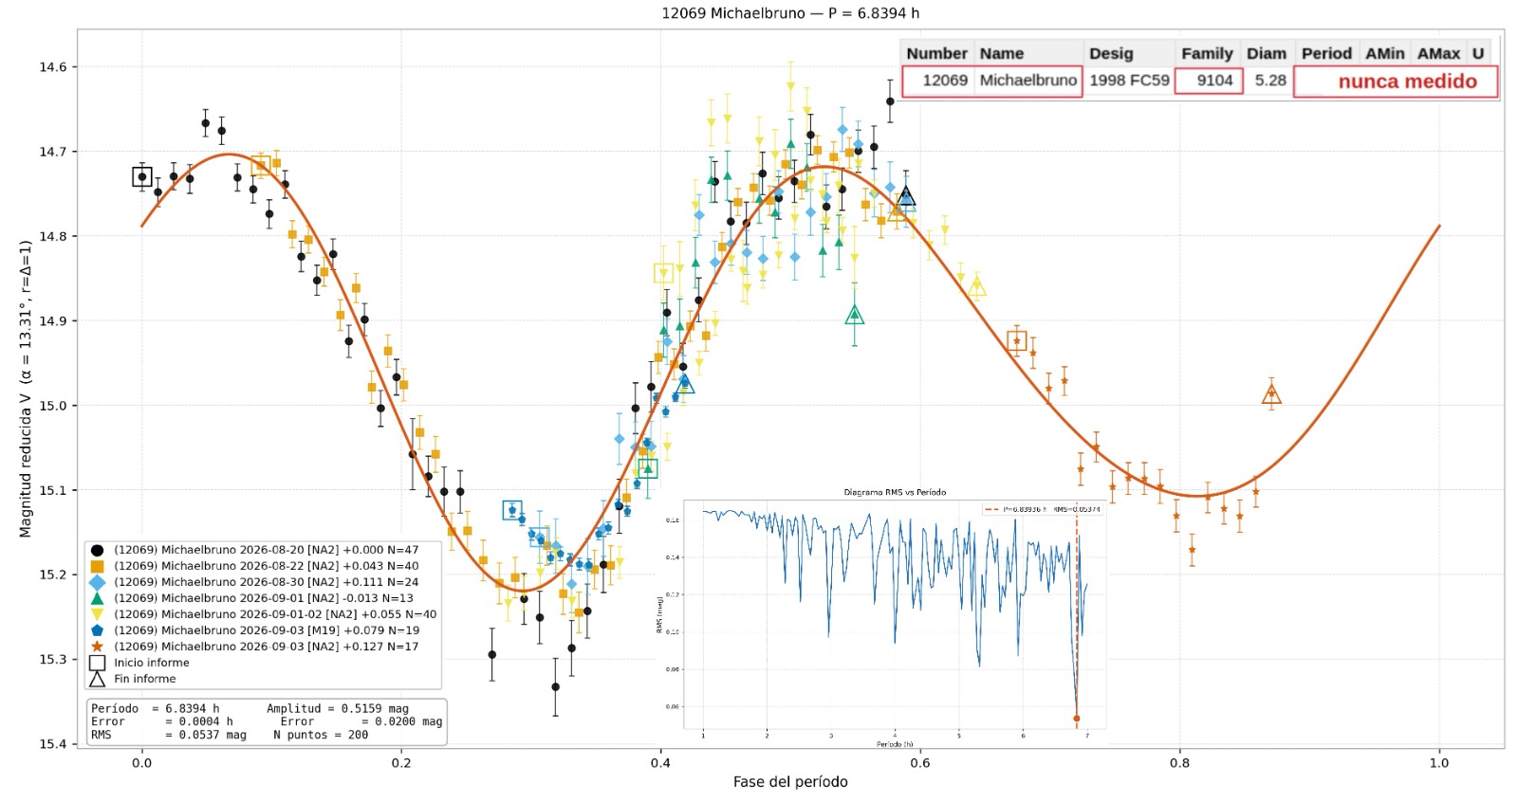Click the y-axis tick label '14.9'
Image resolution: width=1518 pixels, height=802 pixels.
(53, 321)
